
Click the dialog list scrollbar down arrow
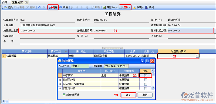pos(153,88)
